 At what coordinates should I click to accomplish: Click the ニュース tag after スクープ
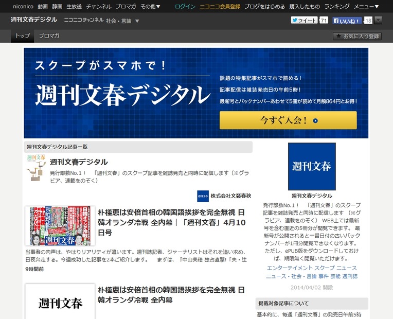tap(347, 268)
